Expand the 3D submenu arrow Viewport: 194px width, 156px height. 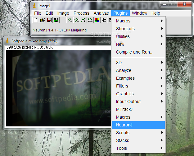click(x=162, y=62)
